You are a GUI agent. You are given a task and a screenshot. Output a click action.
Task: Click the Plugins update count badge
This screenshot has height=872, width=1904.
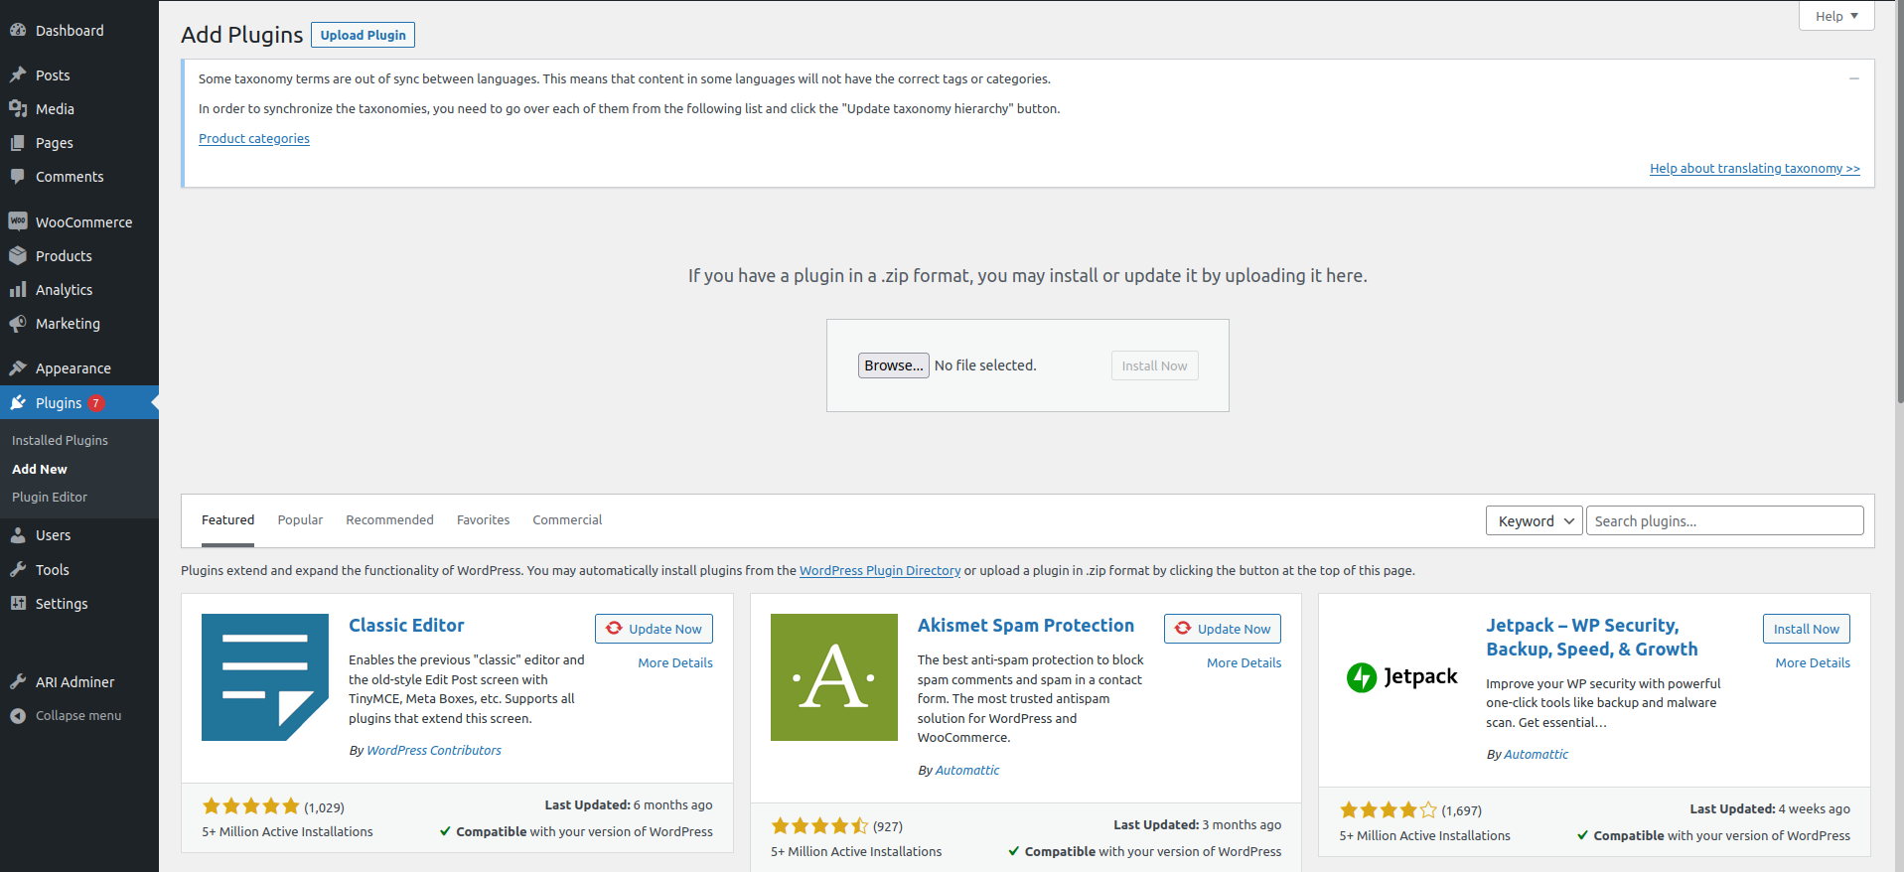coord(96,403)
